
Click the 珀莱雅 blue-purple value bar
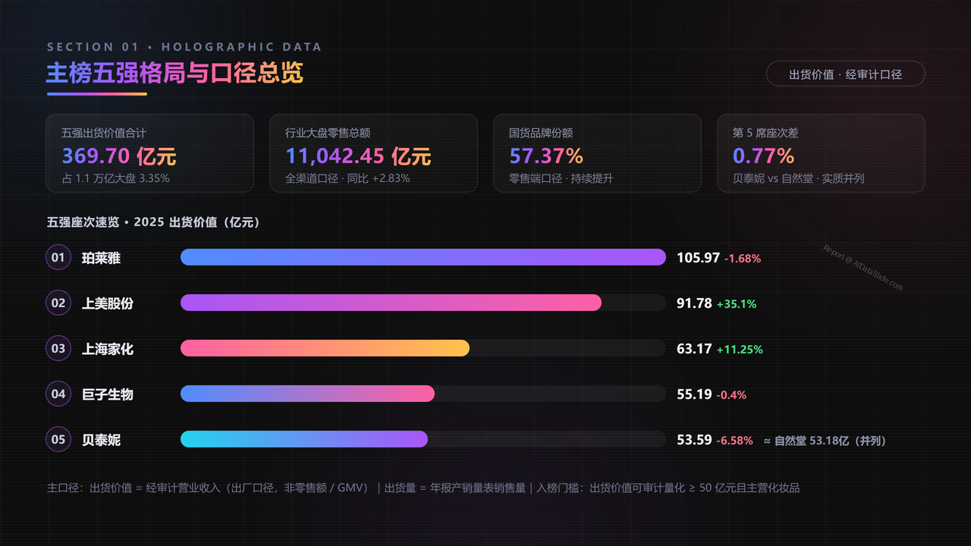pos(423,257)
